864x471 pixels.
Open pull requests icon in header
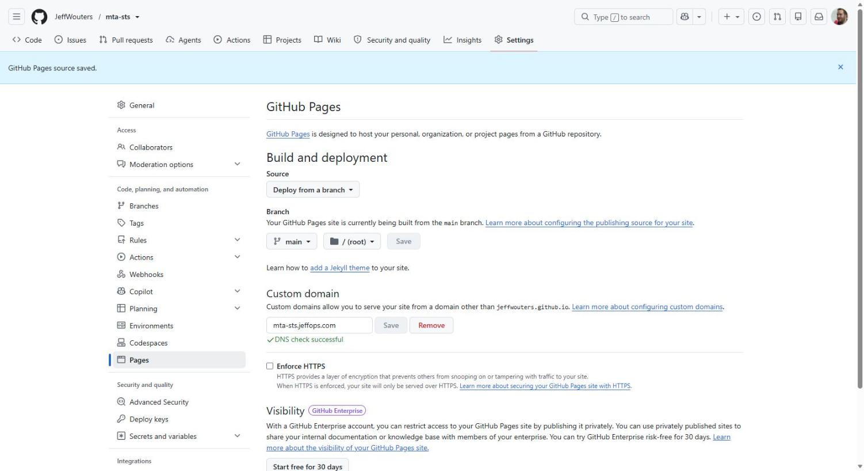[x=777, y=17]
